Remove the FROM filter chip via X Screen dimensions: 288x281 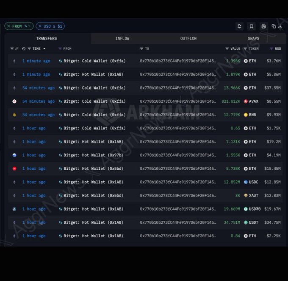(8, 26)
